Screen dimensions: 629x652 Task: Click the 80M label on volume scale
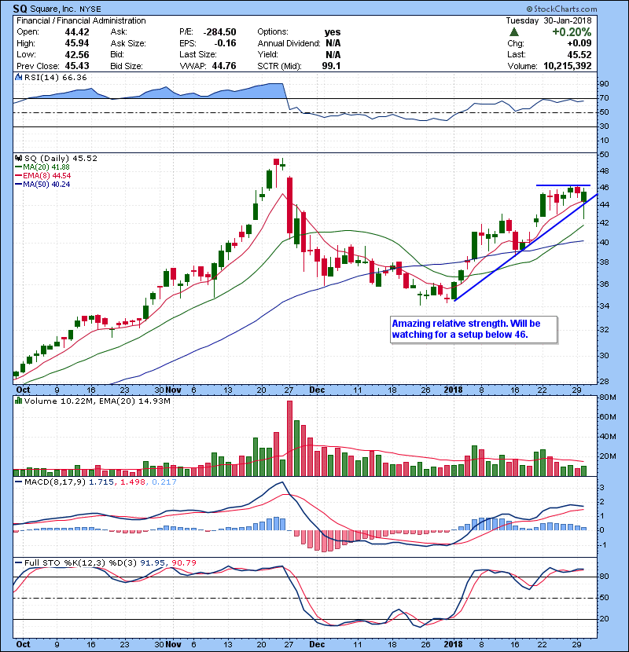coord(607,397)
